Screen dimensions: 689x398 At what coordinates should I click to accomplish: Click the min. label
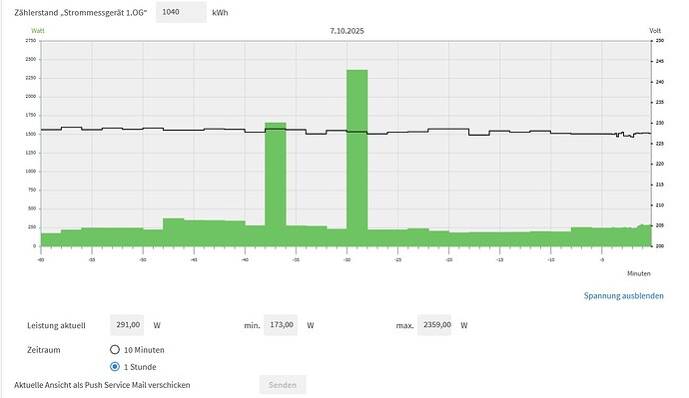point(252,325)
